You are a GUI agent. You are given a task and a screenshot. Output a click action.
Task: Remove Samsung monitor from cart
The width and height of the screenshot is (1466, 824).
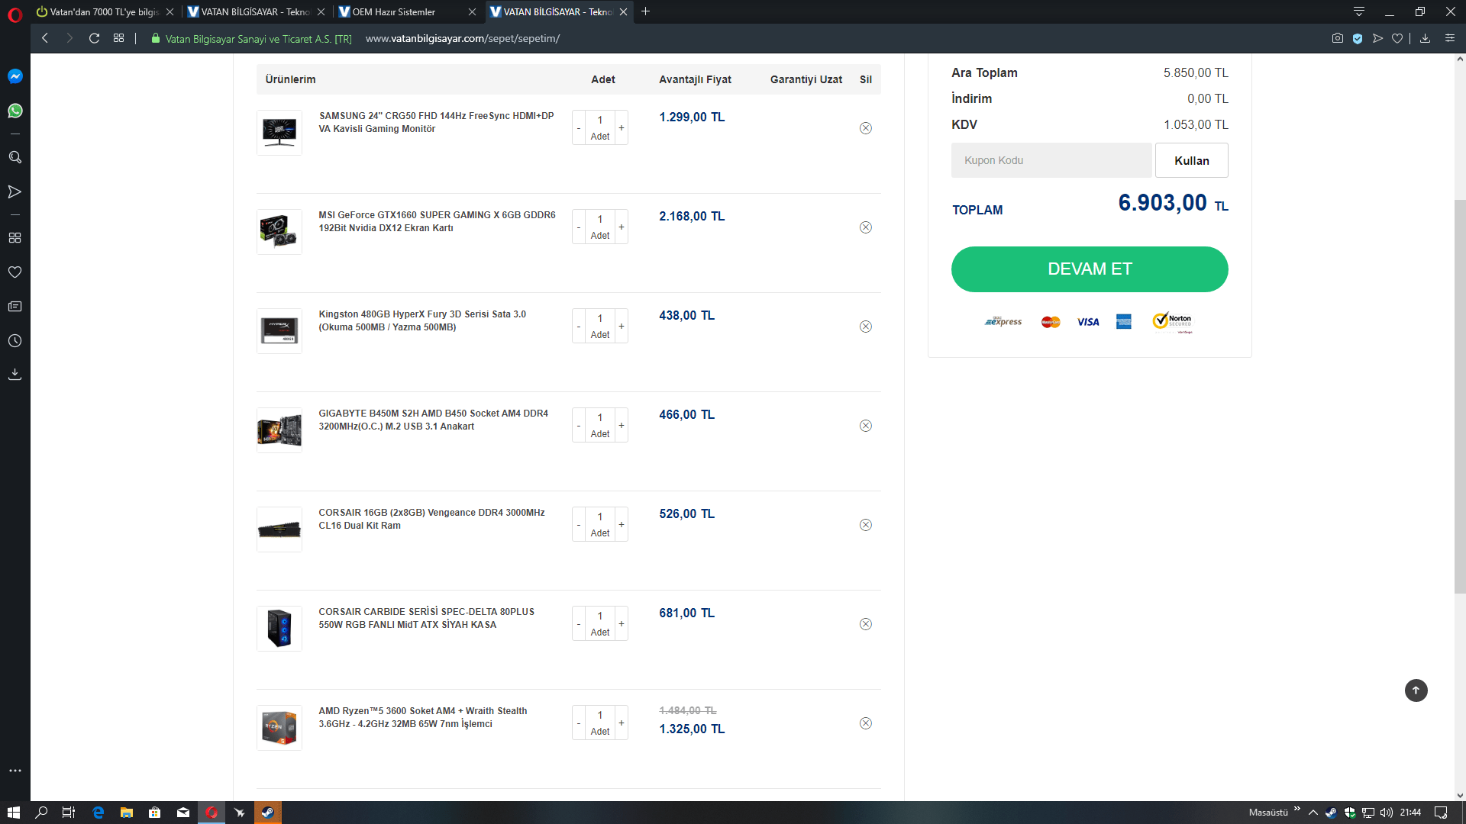(x=865, y=128)
